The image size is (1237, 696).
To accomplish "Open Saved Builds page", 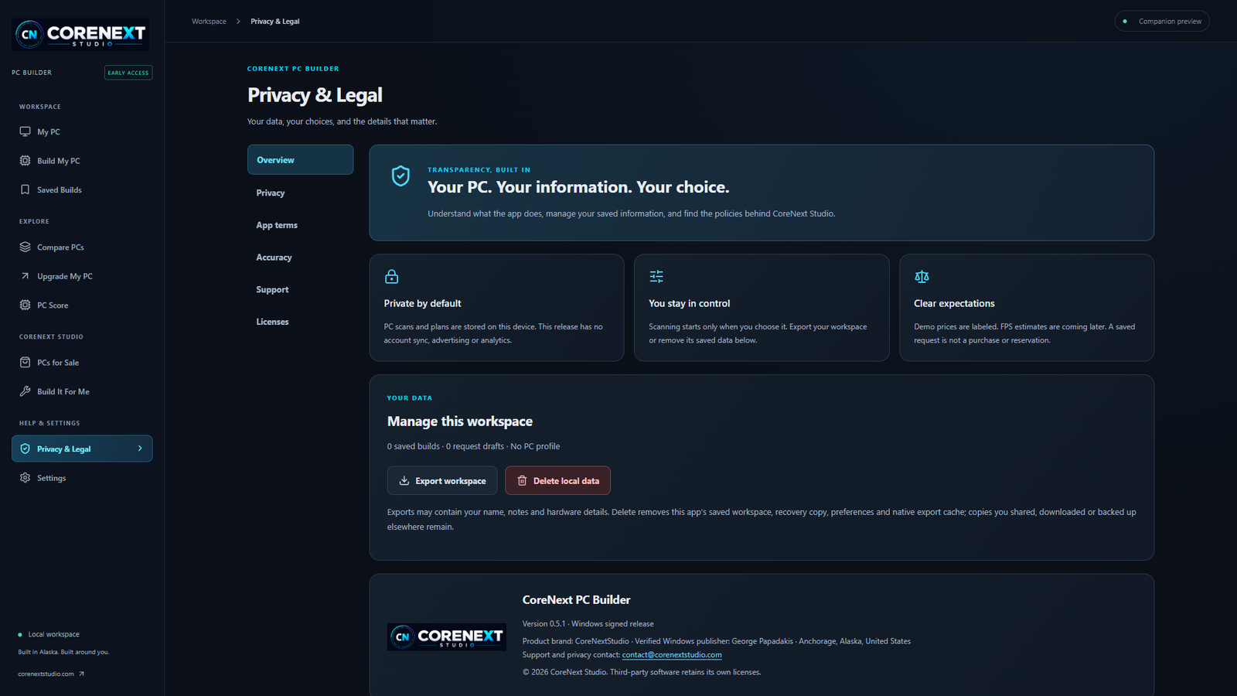I will pyautogui.click(x=82, y=189).
